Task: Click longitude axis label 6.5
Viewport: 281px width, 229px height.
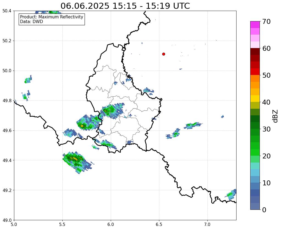Action: coord(159,225)
